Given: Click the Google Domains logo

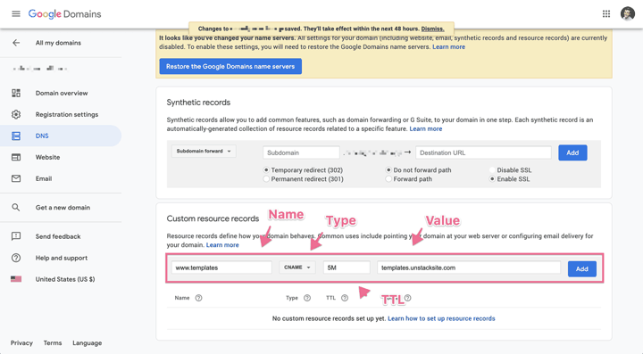Looking at the screenshot, I should [64, 14].
